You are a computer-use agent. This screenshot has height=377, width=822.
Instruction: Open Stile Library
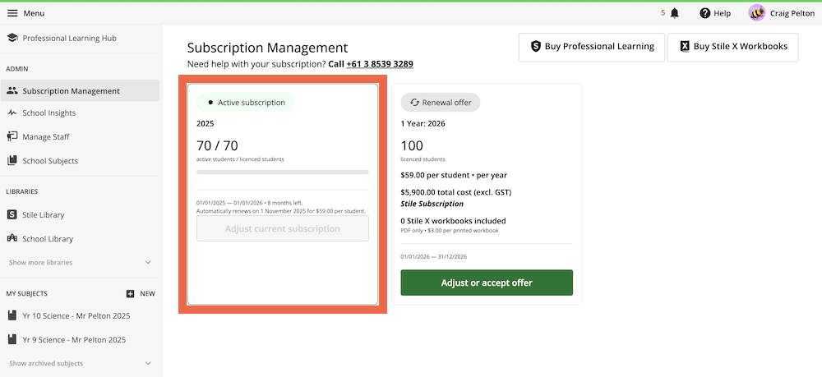tap(81, 214)
